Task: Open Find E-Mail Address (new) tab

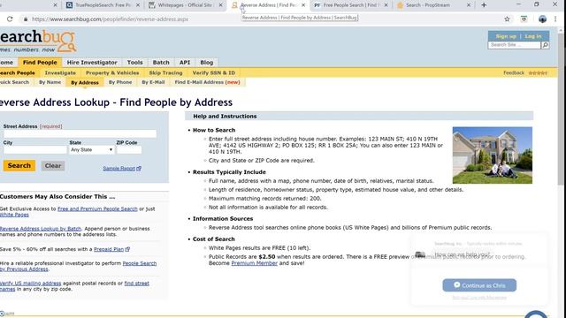Action: click(x=207, y=82)
